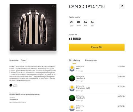The width and height of the screenshot is (133, 112).
Task: Place a bid using the yellow button
Action: pyautogui.click(x=97, y=47)
